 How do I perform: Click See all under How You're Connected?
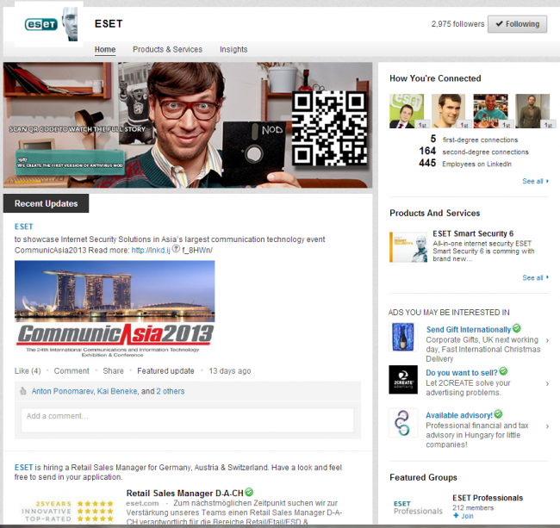[x=535, y=181]
